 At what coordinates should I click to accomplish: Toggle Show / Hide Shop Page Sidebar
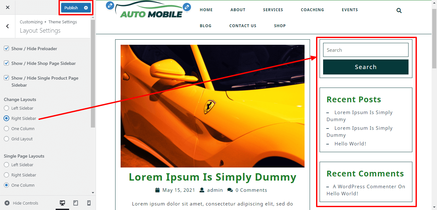coord(6,63)
